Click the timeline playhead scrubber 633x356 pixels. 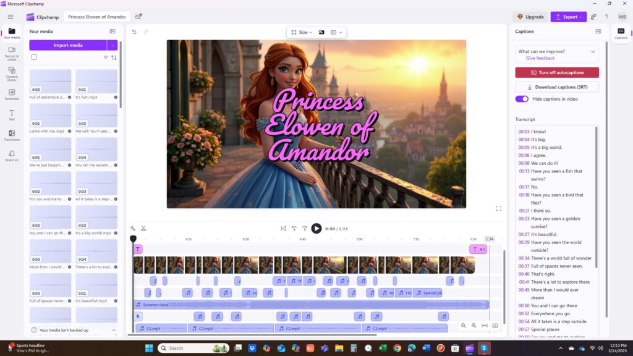pos(133,239)
